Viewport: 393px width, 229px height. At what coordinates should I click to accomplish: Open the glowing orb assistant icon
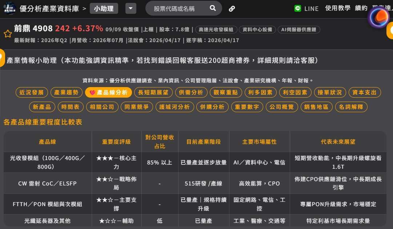tap(378, 17)
